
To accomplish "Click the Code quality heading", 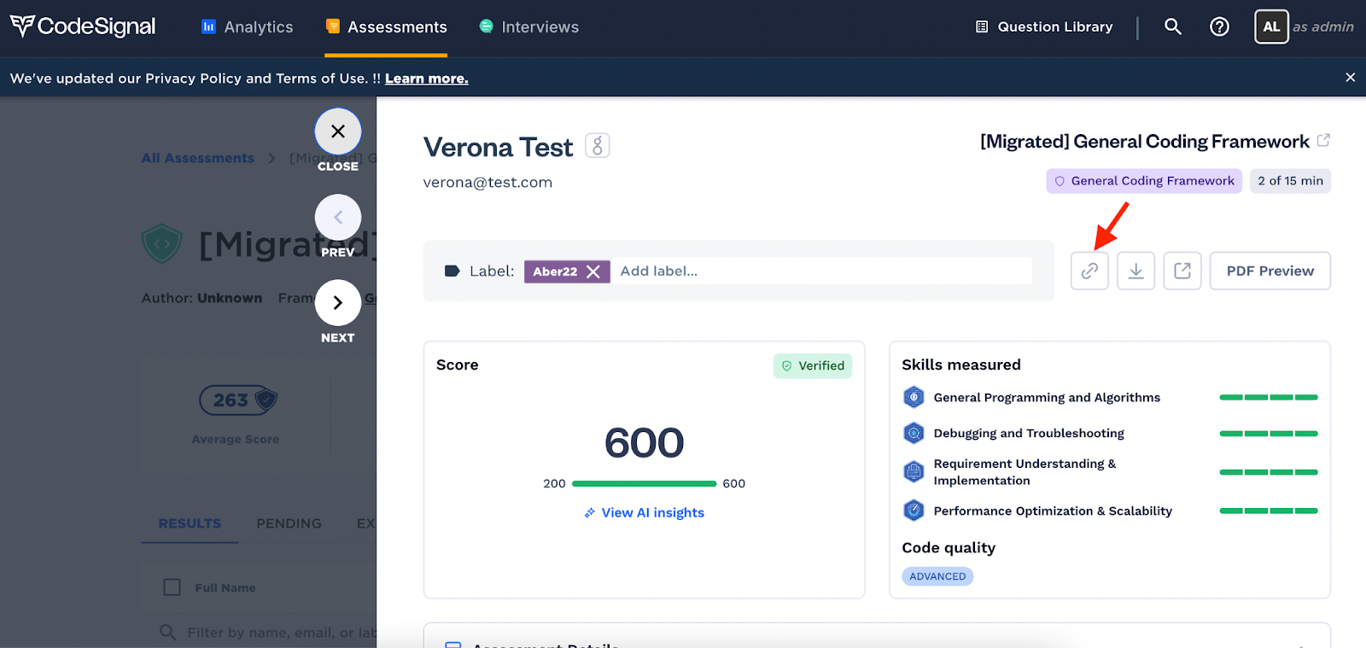I will pyautogui.click(x=949, y=547).
